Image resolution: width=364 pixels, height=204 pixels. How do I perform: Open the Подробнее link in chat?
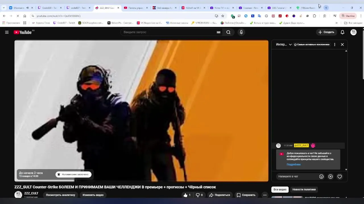click(293, 165)
